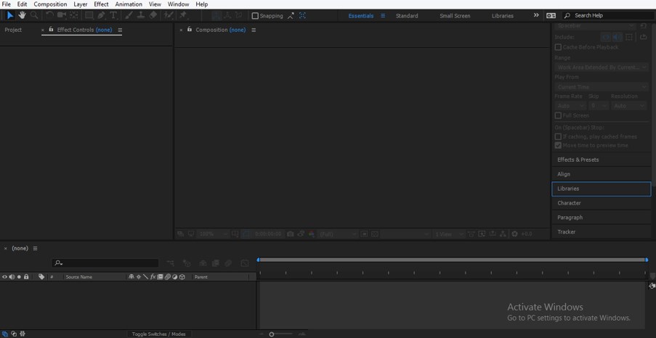Screen dimensions: 656x338
Task: Select the Rotation tool
Action: 49,15
